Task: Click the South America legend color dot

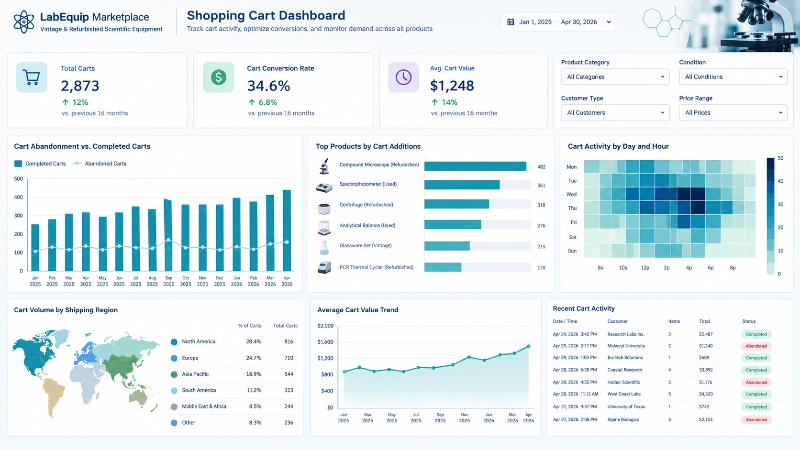Action: (x=174, y=391)
